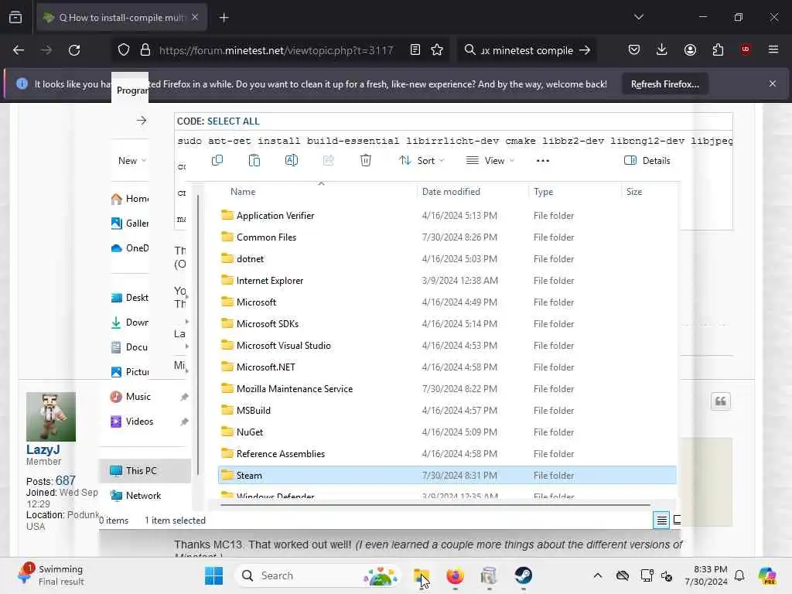Click SELECT ALL code link
This screenshot has width=792, height=594.
pyautogui.click(x=233, y=121)
